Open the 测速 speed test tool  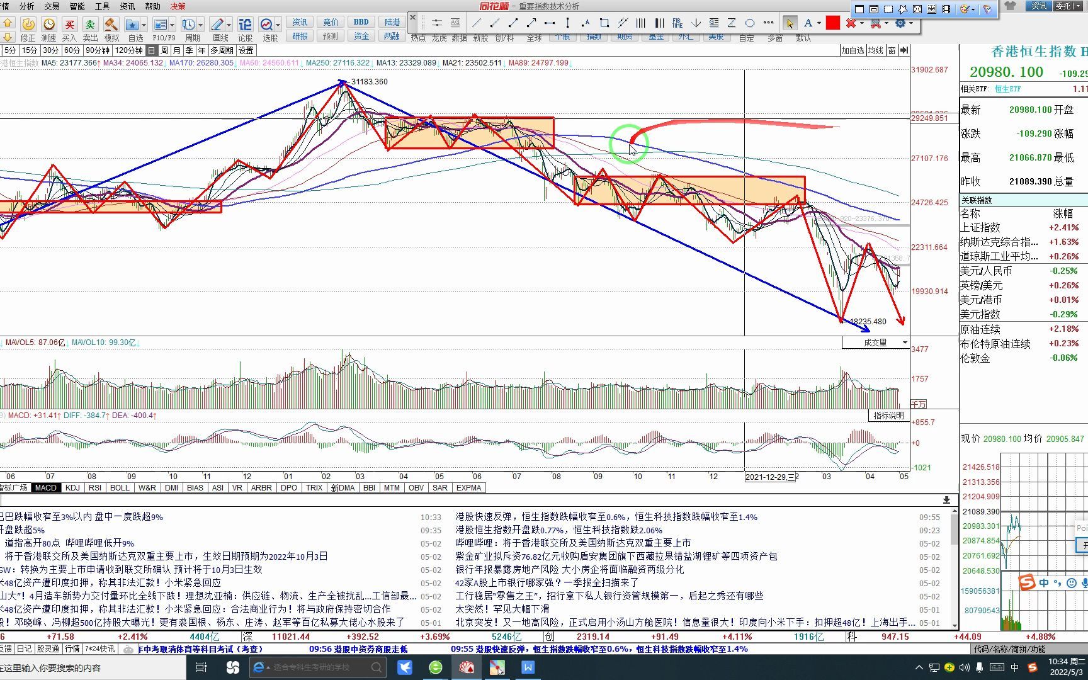49,24
